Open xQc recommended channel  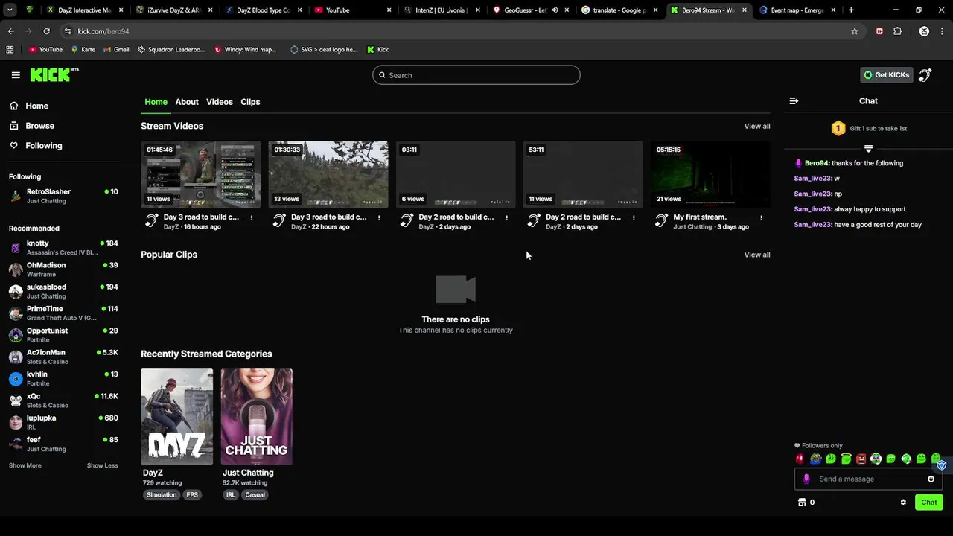[x=63, y=401]
